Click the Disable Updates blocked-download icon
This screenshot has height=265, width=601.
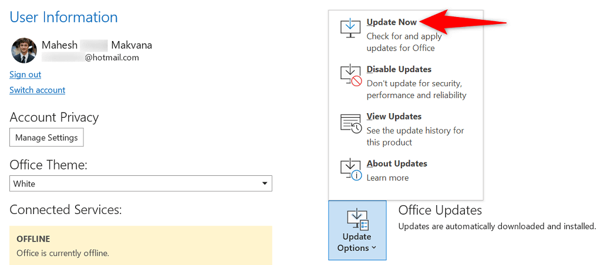[x=351, y=76]
